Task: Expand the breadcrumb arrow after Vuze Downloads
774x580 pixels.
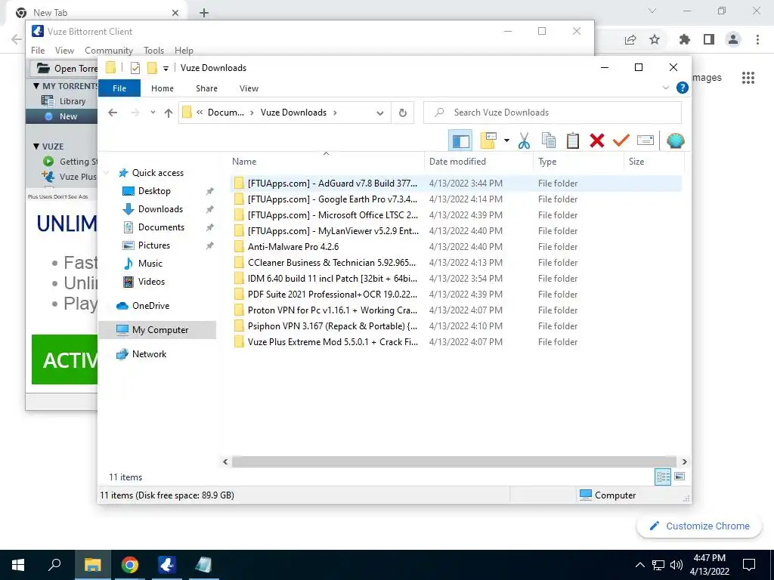Action: click(335, 113)
